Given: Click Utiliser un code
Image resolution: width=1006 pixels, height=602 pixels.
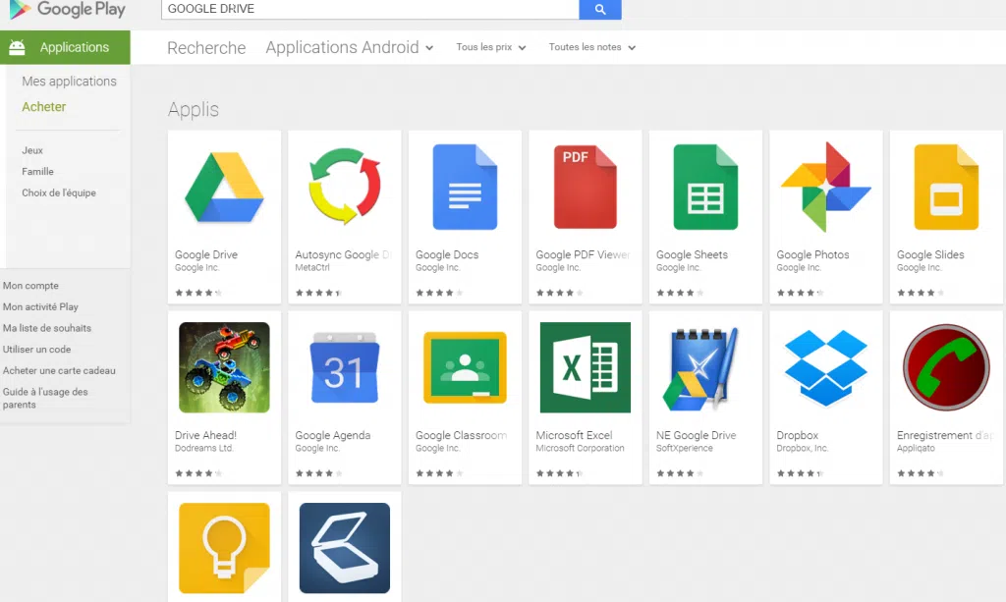Looking at the screenshot, I should (x=36, y=349).
